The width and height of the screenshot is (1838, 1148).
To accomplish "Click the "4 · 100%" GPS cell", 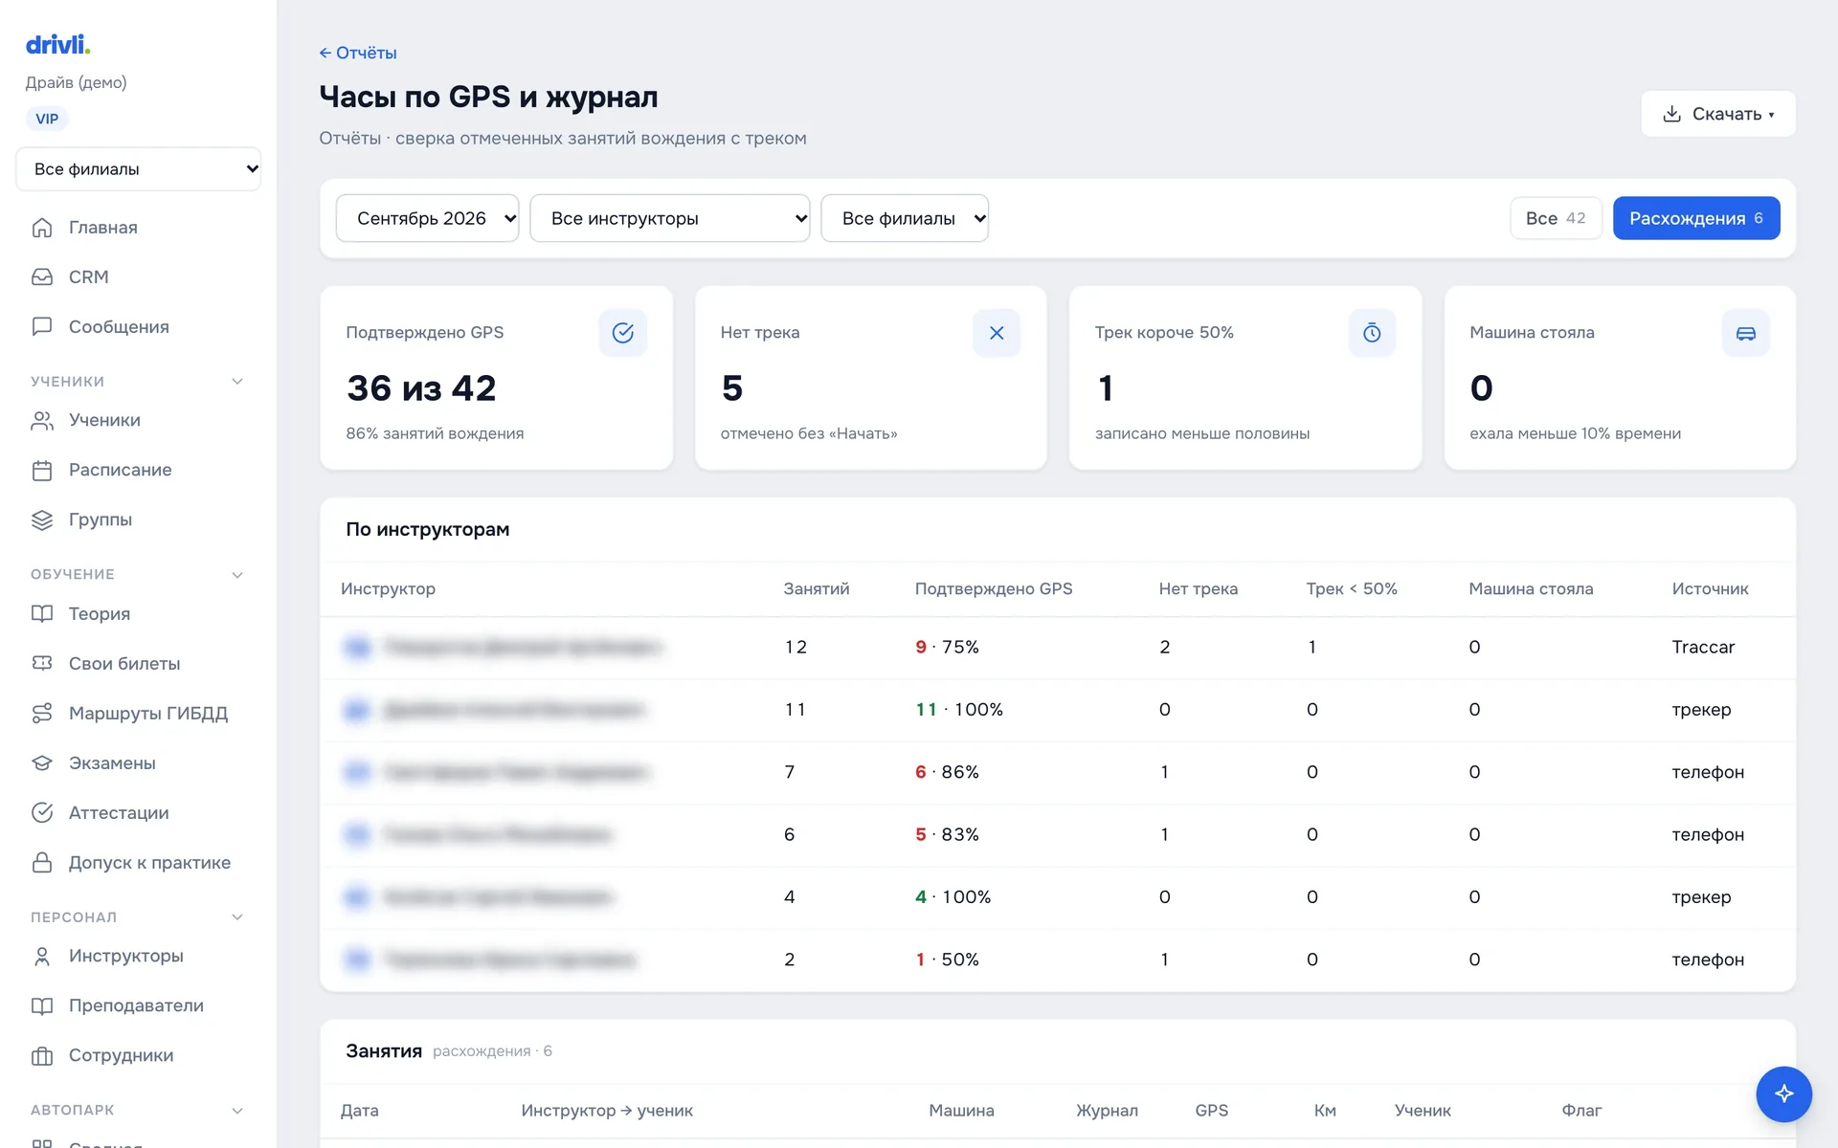I will (953, 897).
